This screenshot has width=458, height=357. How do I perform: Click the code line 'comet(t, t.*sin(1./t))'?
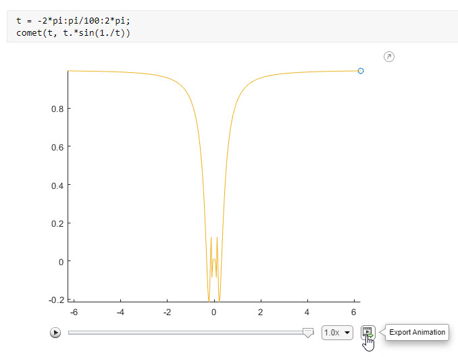pyautogui.click(x=73, y=33)
